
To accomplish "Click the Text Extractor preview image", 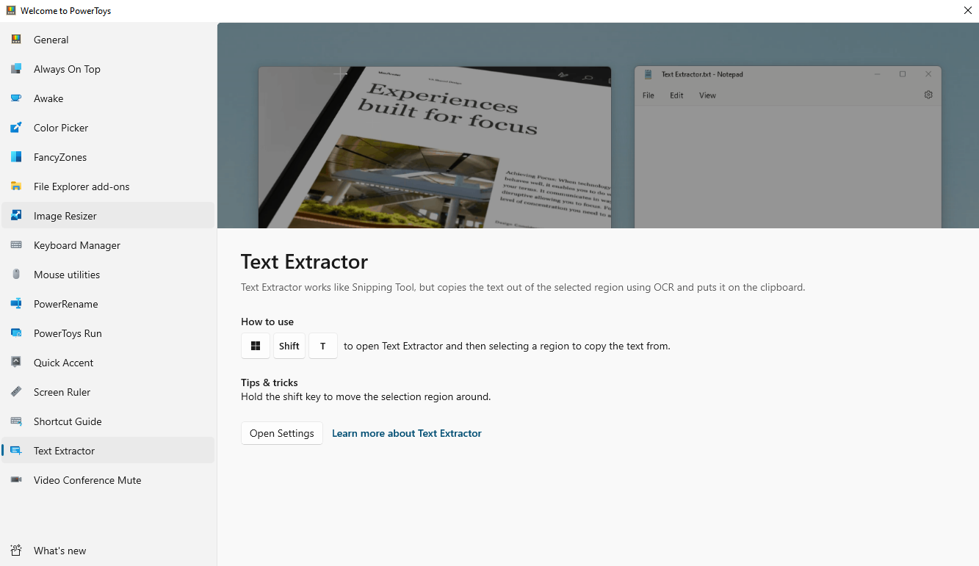I will click(x=598, y=126).
